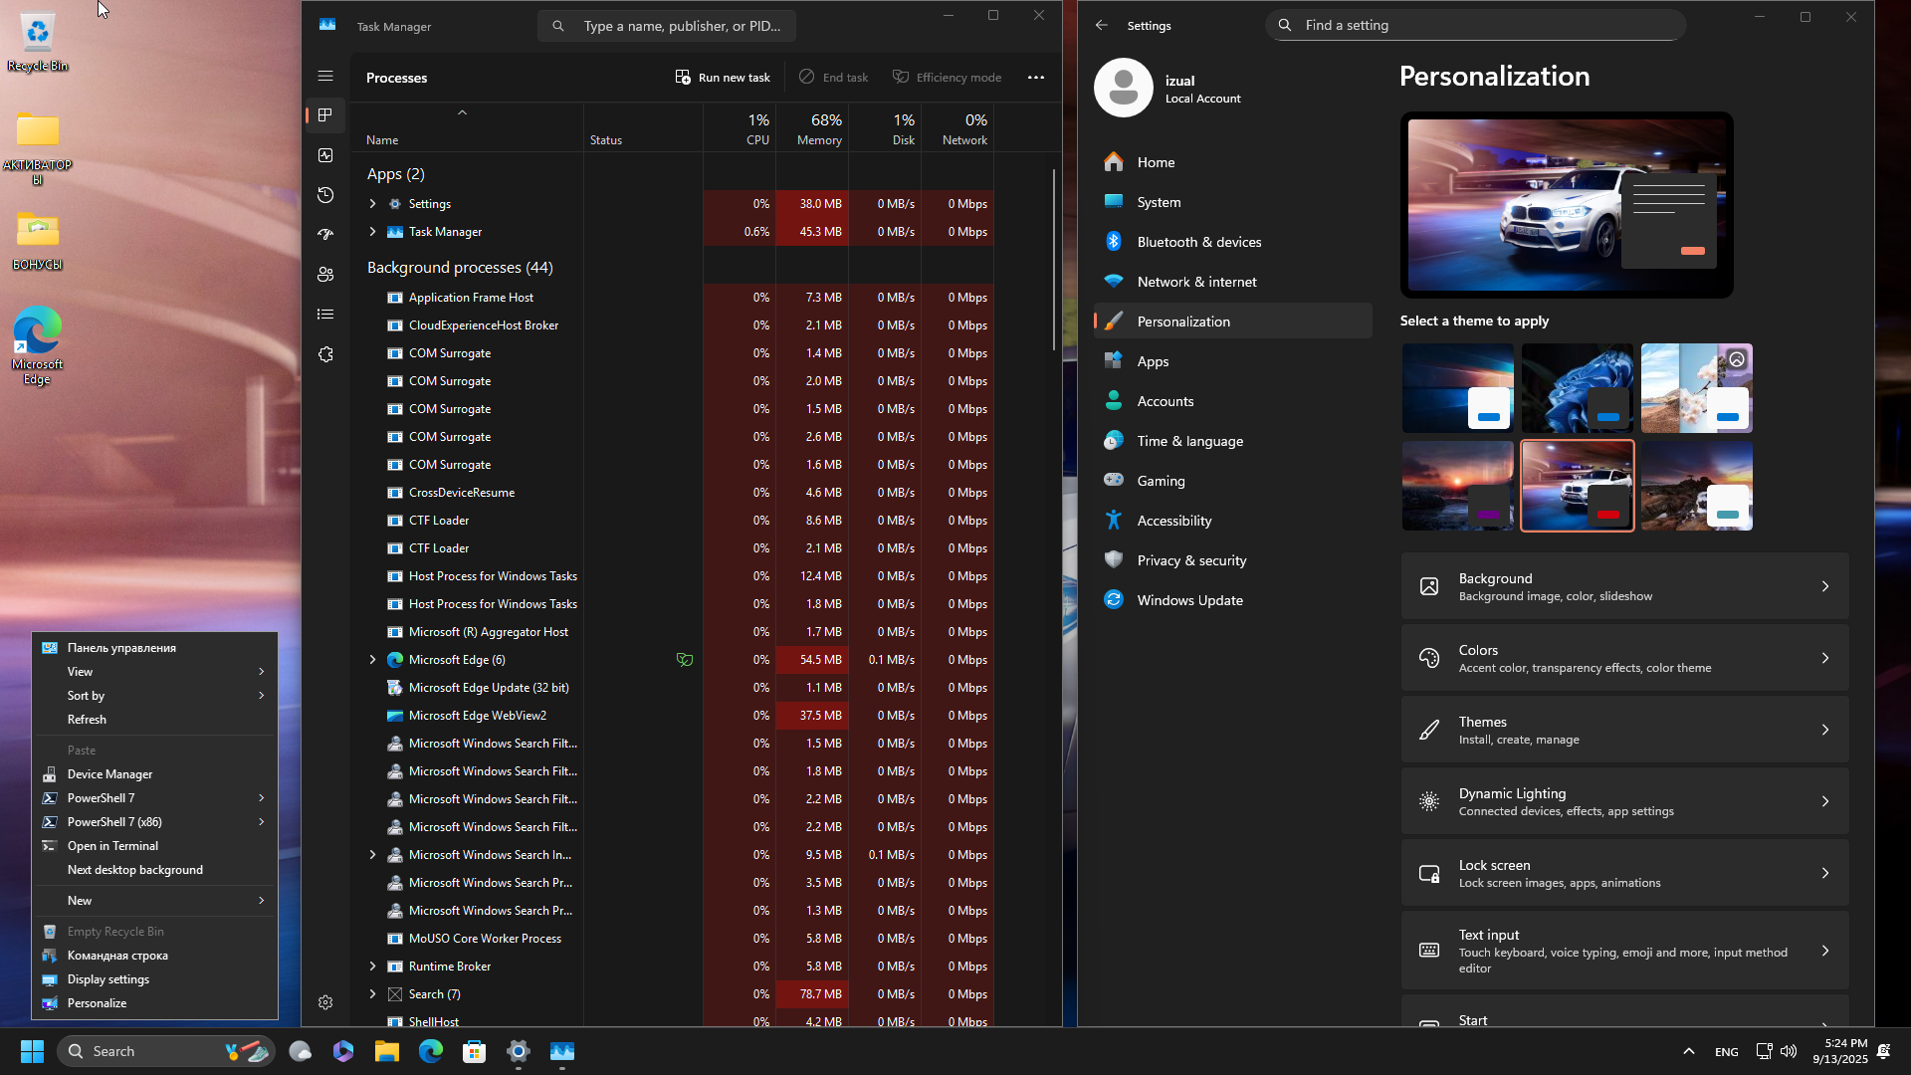Image resolution: width=1911 pixels, height=1075 pixels.
Task: Expand Search (7) process group
Action: pos(372,993)
